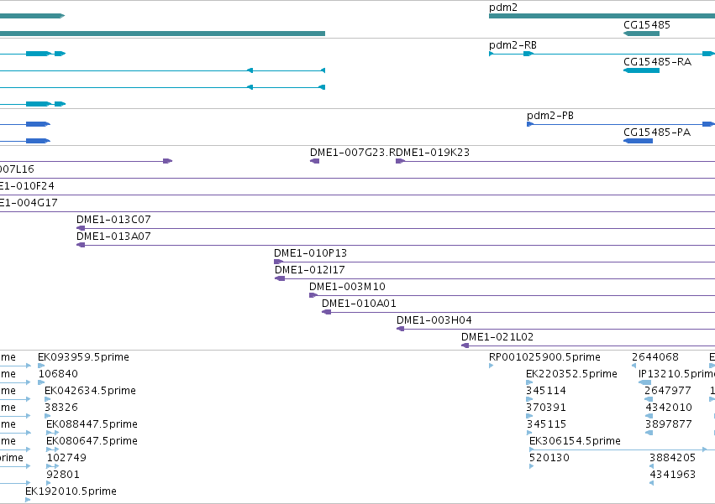Click the CG15485-PA protein block

click(638, 141)
